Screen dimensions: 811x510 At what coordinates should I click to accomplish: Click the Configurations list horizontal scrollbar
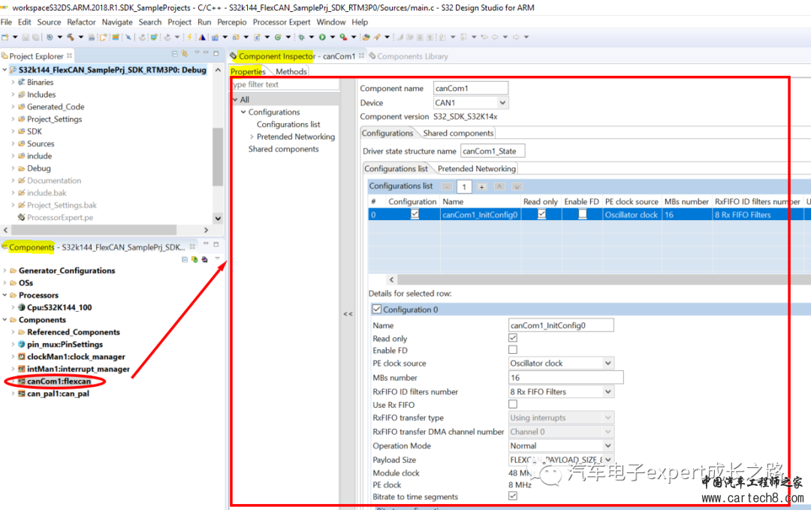pos(604,279)
